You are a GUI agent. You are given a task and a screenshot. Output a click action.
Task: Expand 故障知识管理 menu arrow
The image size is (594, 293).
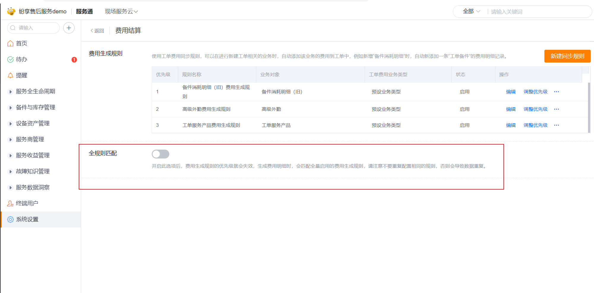(10, 172)
